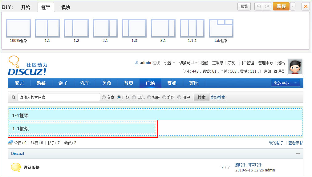This screenshot has height=177, width=312.
Task: Select the 用户 search radio button
Action: [x=179, y=98]
